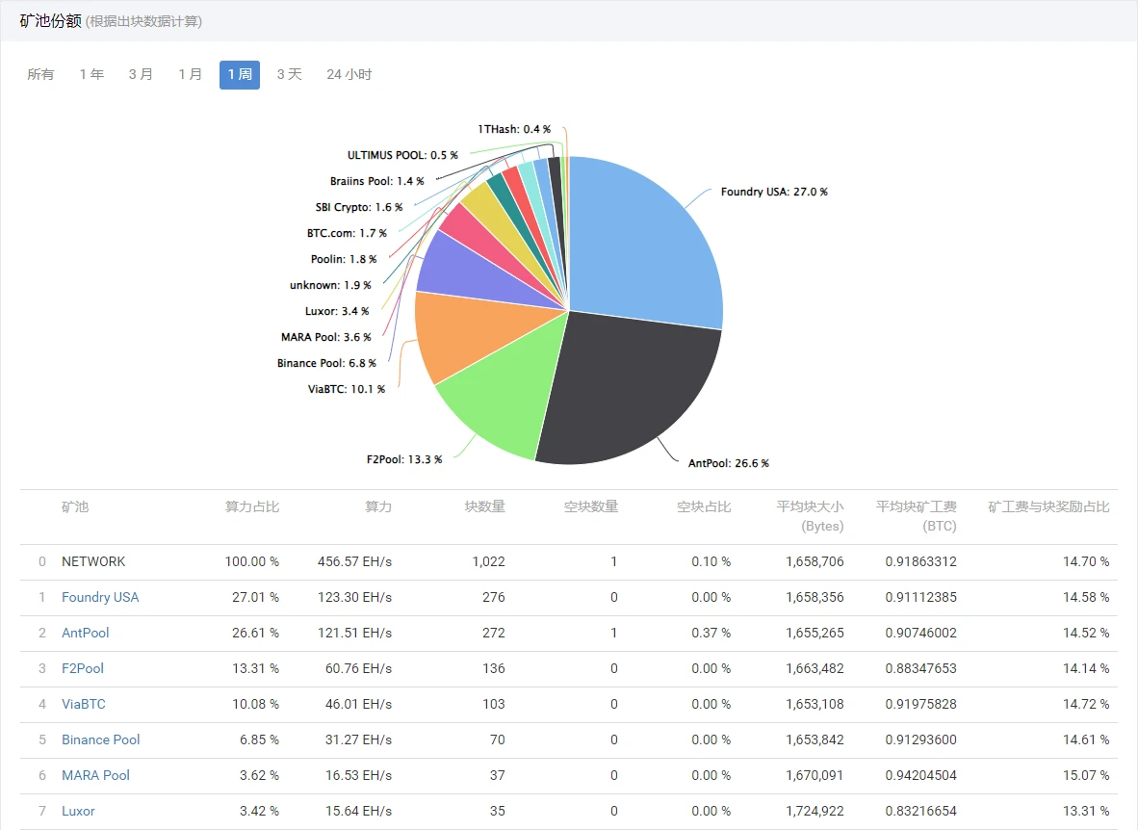The image size is (1138, 830).
Task: Open the F2Pool pool page
Action: coord(82,668)
